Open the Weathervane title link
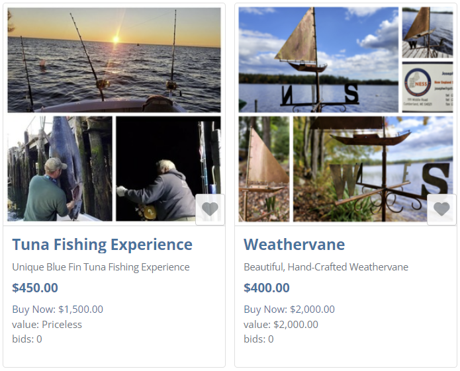The height and width of the screenshot is (371, 460). tap(294, 245)
